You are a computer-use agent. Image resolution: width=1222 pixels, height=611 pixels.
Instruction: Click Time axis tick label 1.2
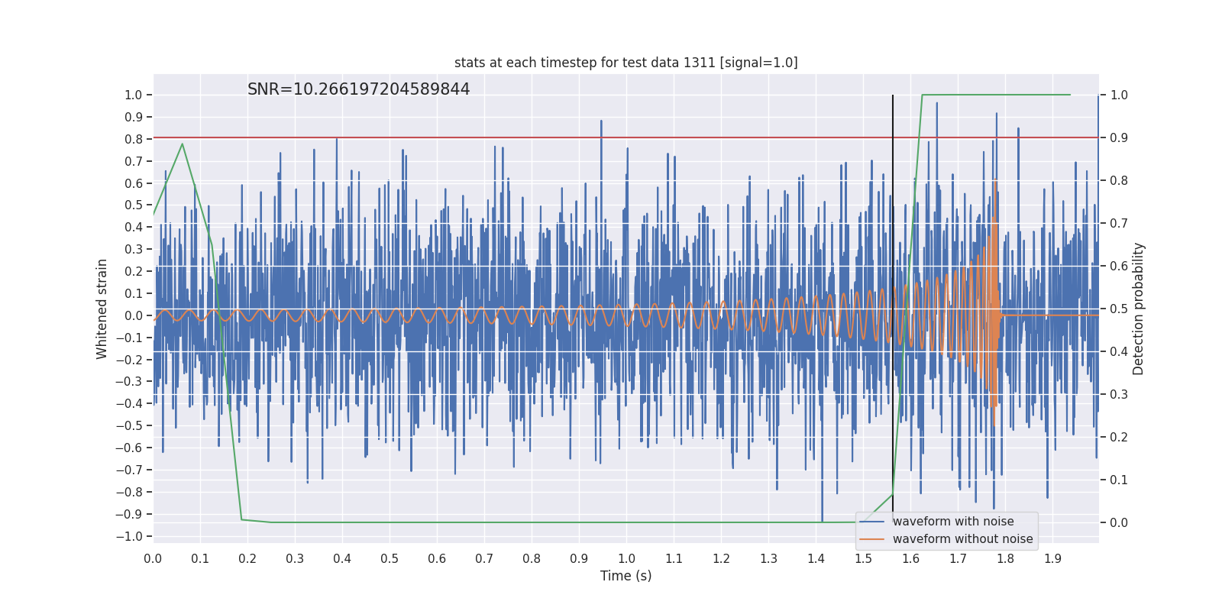click(x=721, y=559)
